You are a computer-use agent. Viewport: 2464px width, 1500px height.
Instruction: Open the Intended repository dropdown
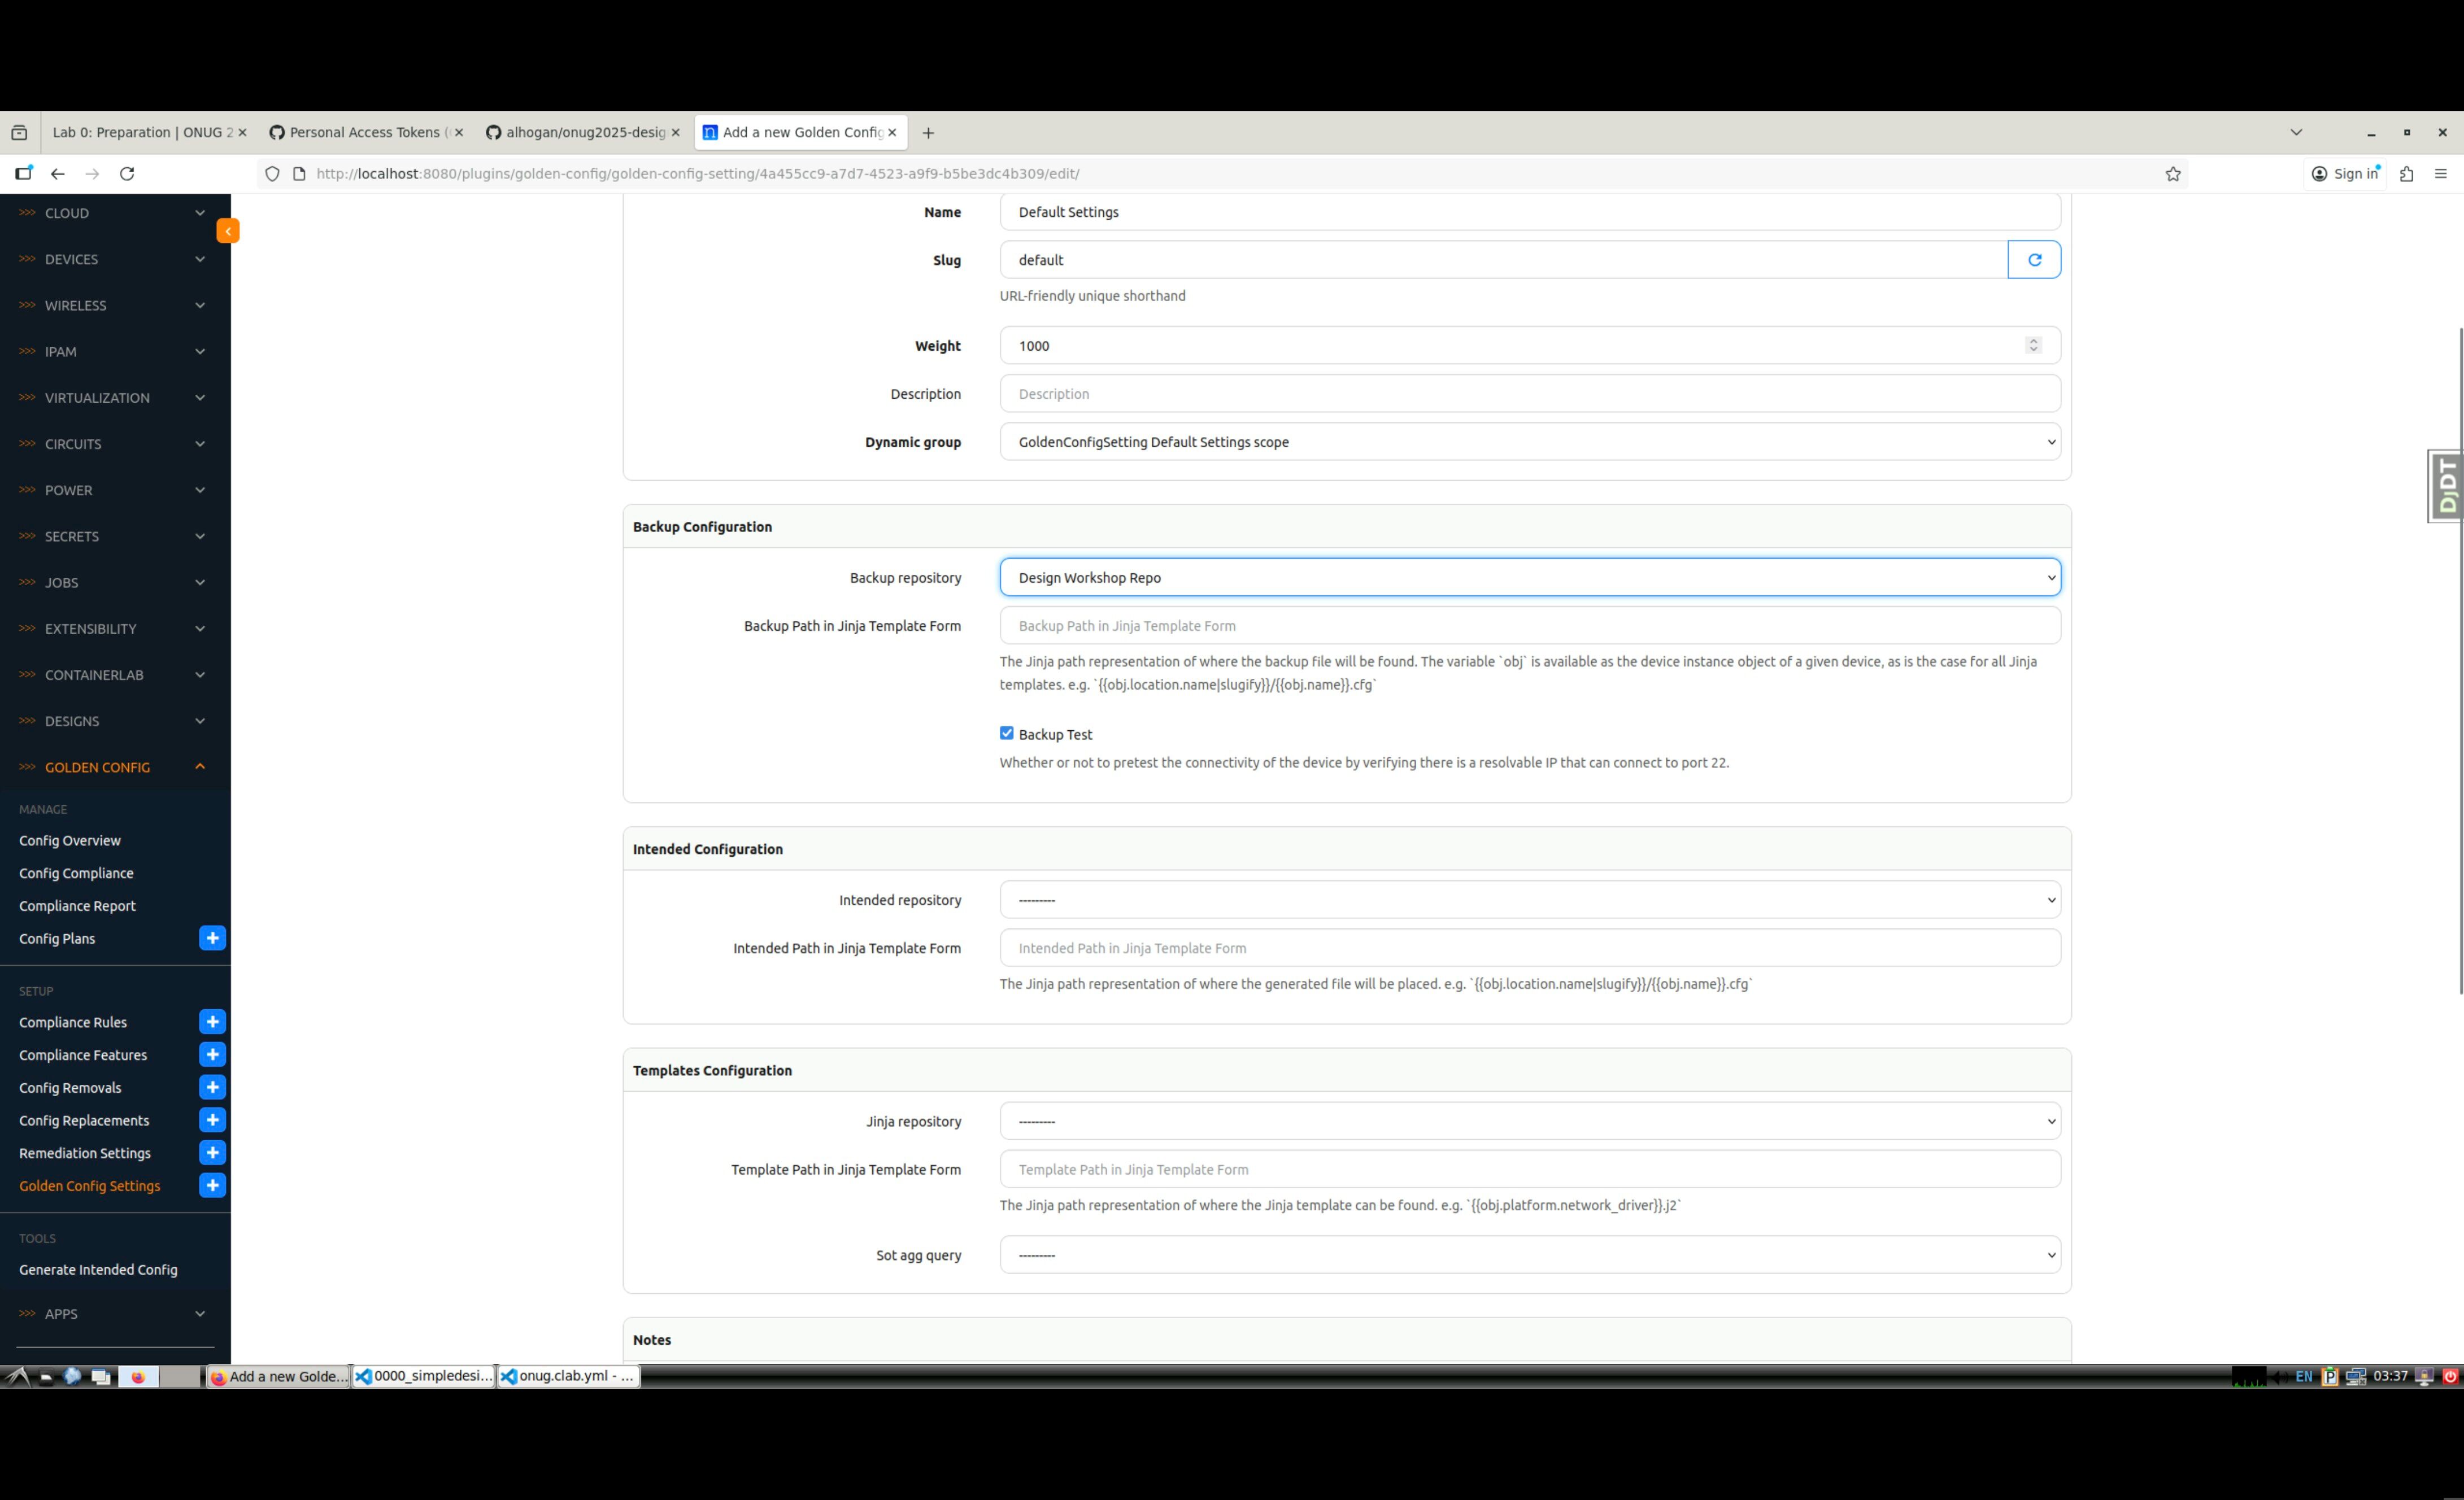pos(1529,900)
